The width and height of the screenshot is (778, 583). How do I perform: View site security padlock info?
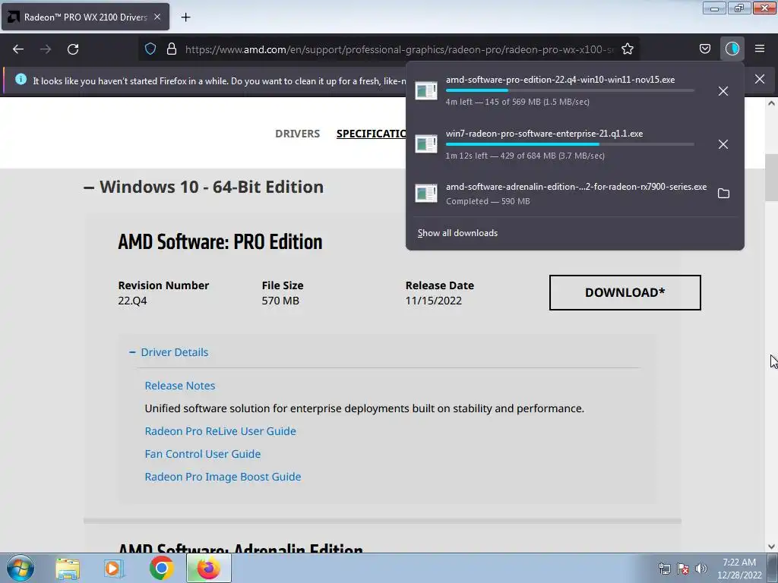(x=172, y=49)
